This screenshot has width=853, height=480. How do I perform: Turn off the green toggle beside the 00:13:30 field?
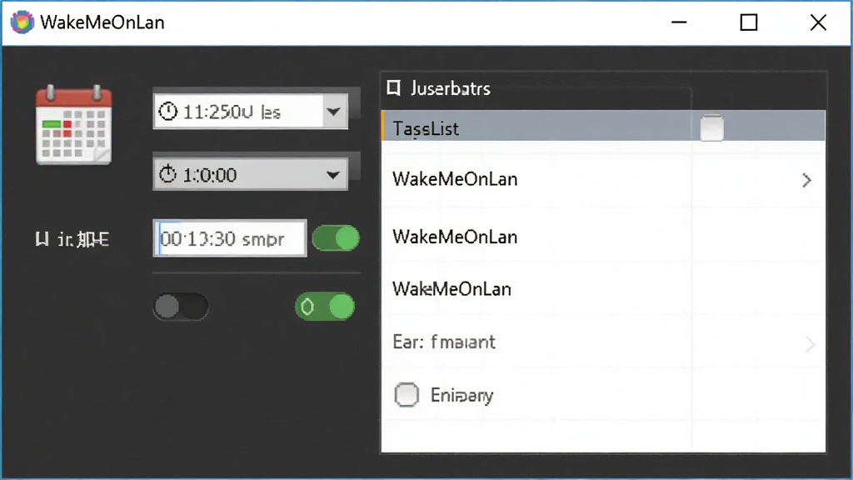[336, 238]
